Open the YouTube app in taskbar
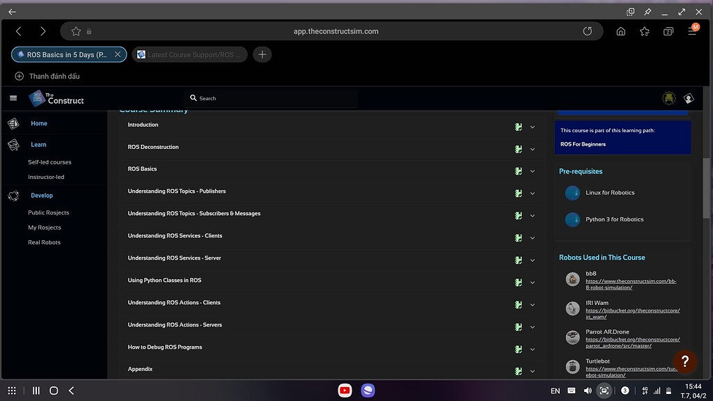Viewport: 713px width, 401px height. coord(345,391)
